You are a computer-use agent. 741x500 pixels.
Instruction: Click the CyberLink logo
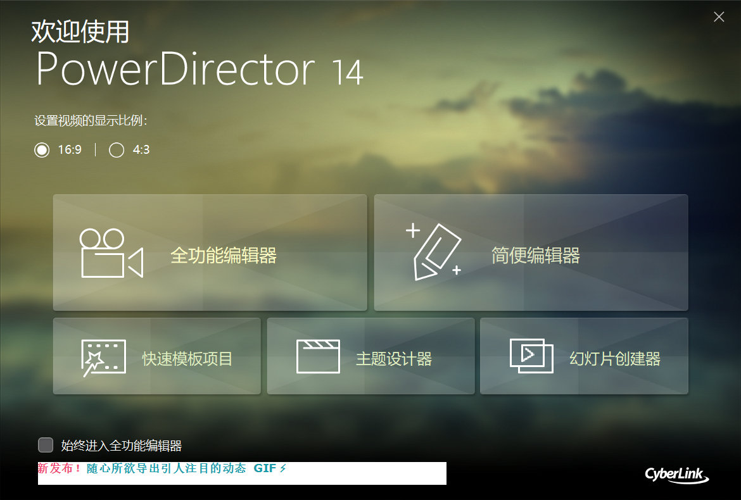pos(677,475)
